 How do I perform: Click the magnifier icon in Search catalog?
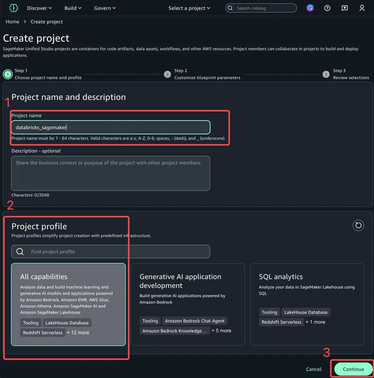[x=230, y=8]
